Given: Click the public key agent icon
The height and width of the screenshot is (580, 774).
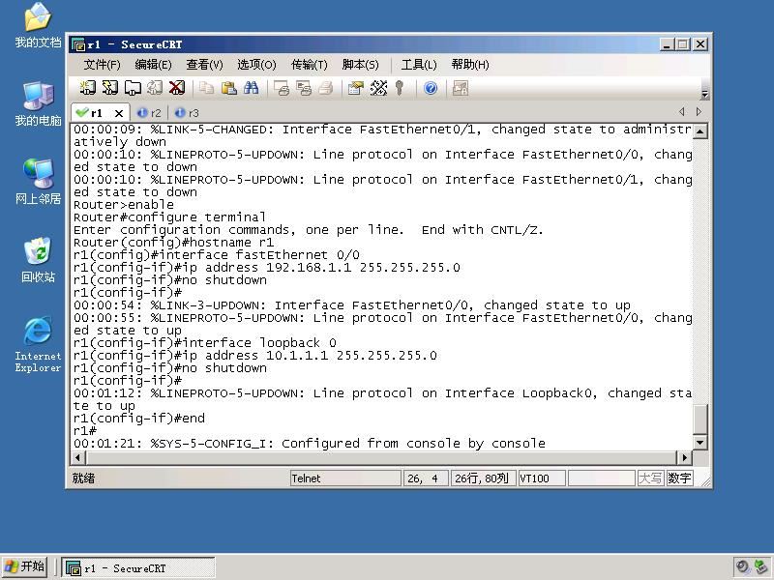Looking at the screenshot, I should (x=400, y=88).
